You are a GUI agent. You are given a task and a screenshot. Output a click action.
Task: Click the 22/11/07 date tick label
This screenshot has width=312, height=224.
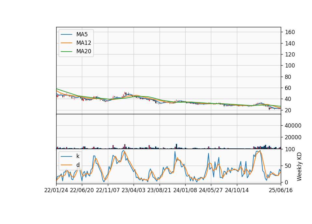click(x=108, y=190)
